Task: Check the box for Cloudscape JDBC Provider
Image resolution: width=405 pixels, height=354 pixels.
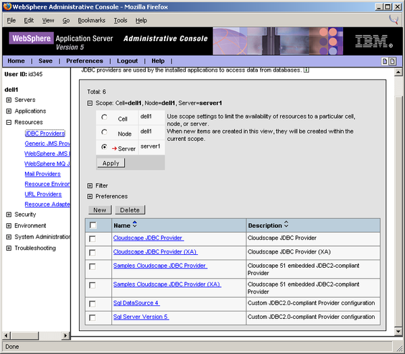Action: click(92, 239)
